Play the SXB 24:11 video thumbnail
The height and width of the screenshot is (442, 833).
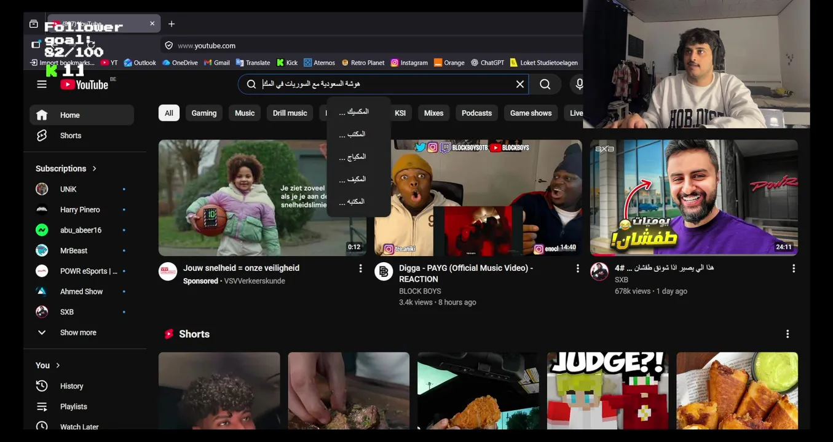[694, 198]
